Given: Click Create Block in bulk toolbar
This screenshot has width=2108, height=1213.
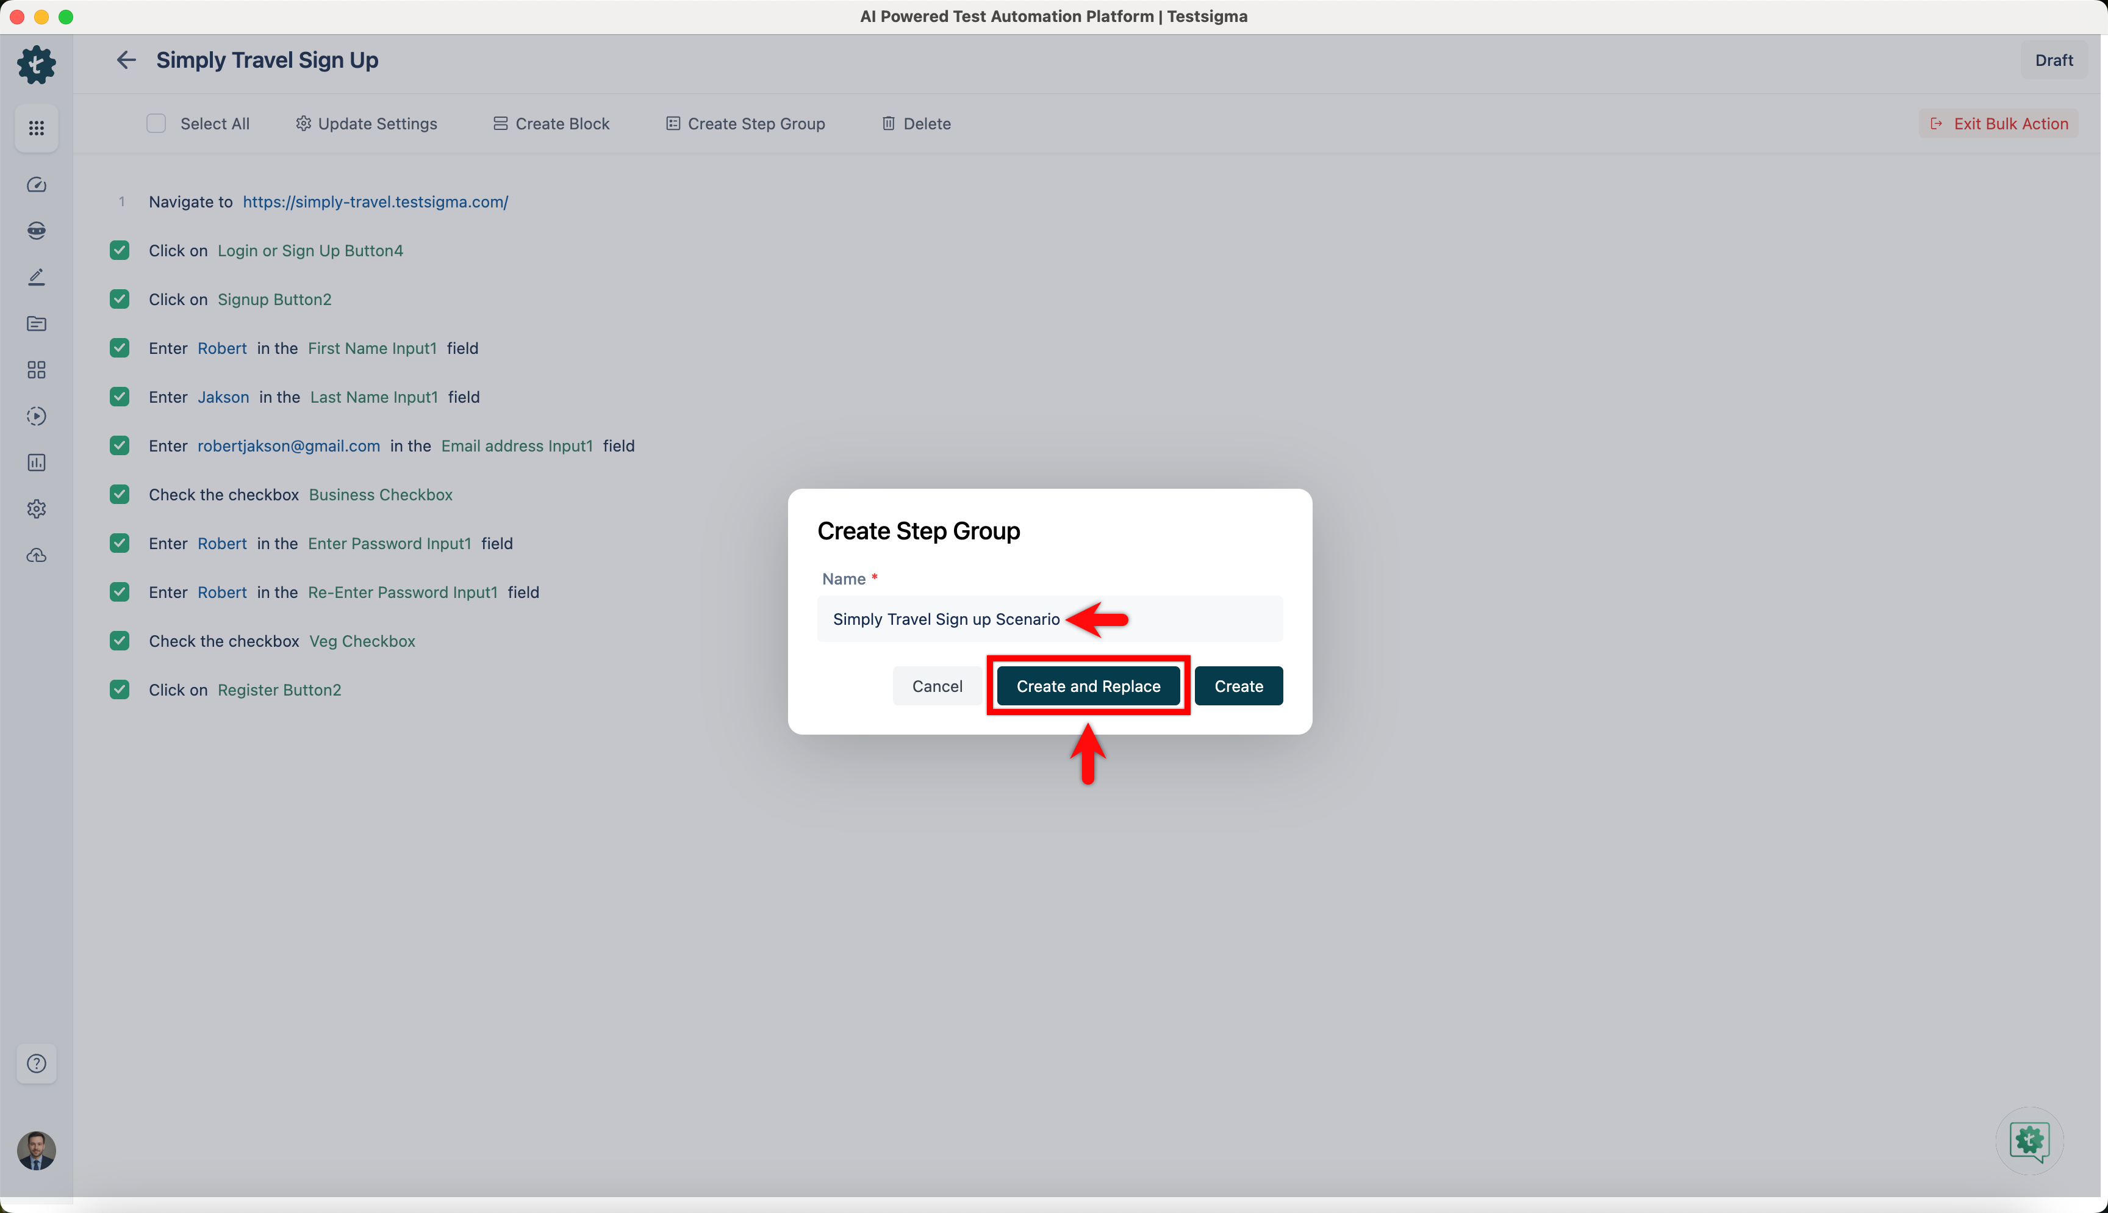Looking at the screenshot, I should click(551, 123).
